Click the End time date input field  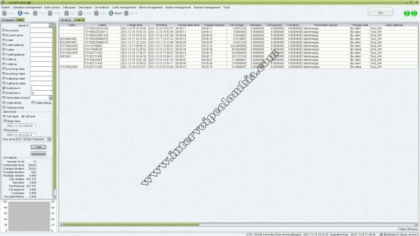click(x=21, y=135)
